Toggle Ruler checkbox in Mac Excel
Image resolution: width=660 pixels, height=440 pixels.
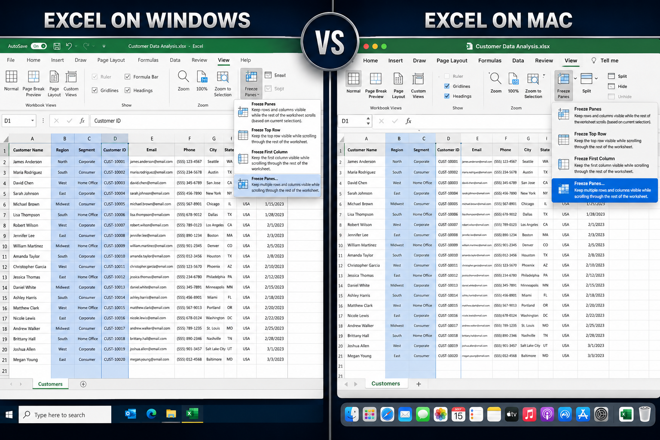(x=447, y=76)
